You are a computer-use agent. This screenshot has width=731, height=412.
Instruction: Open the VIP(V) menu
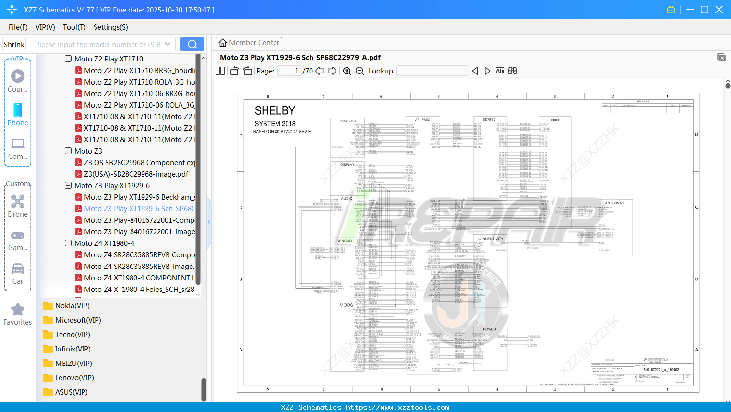point(45,27)
